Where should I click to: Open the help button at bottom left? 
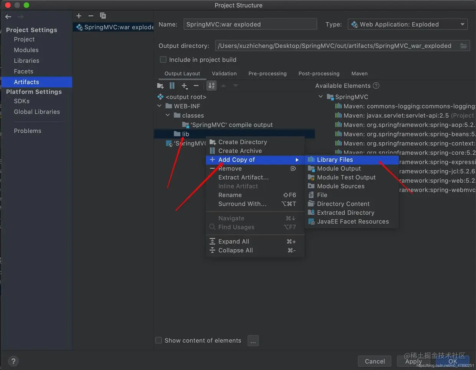[13, 361]
